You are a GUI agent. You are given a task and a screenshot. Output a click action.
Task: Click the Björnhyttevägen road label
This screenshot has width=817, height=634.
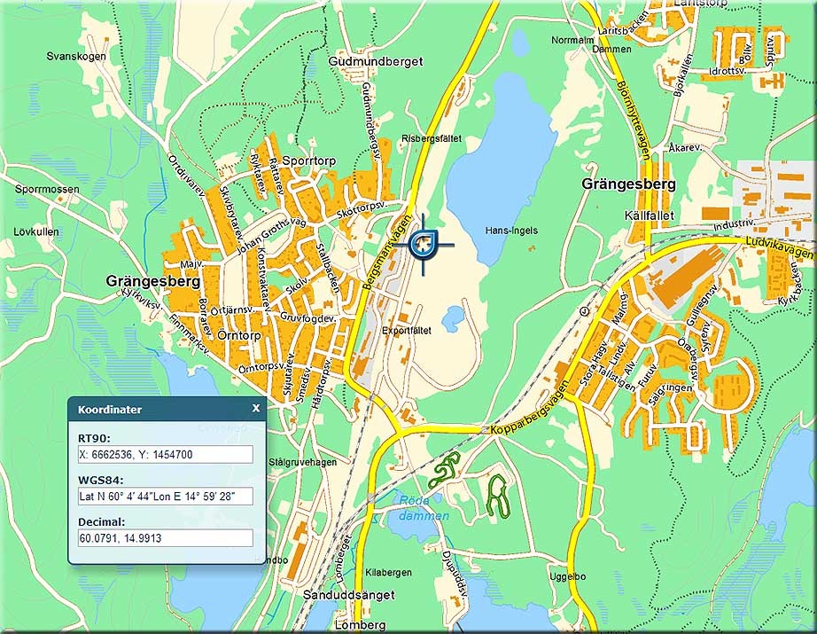click(x=634, y=120)
